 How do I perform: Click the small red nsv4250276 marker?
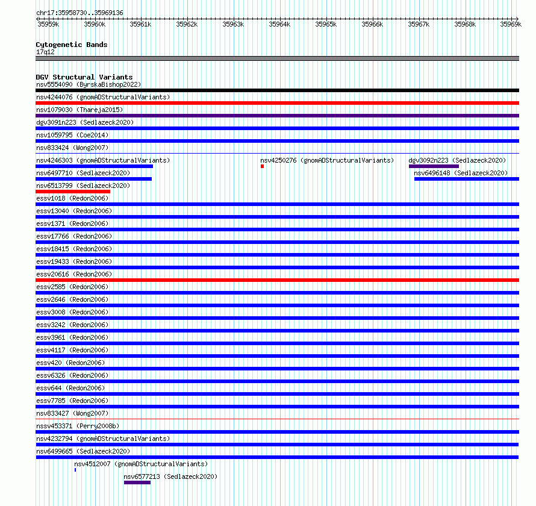[x=262, y=166]
